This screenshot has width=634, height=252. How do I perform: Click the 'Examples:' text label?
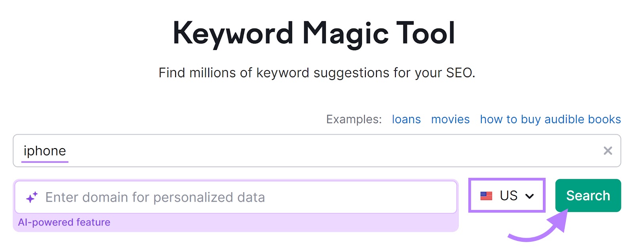[353, 119]
